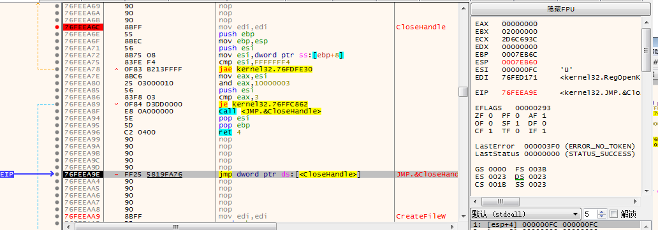Select 'jmp dword ptr ds:[<CloseHandle>]' instruction

(x=290, y=174)
